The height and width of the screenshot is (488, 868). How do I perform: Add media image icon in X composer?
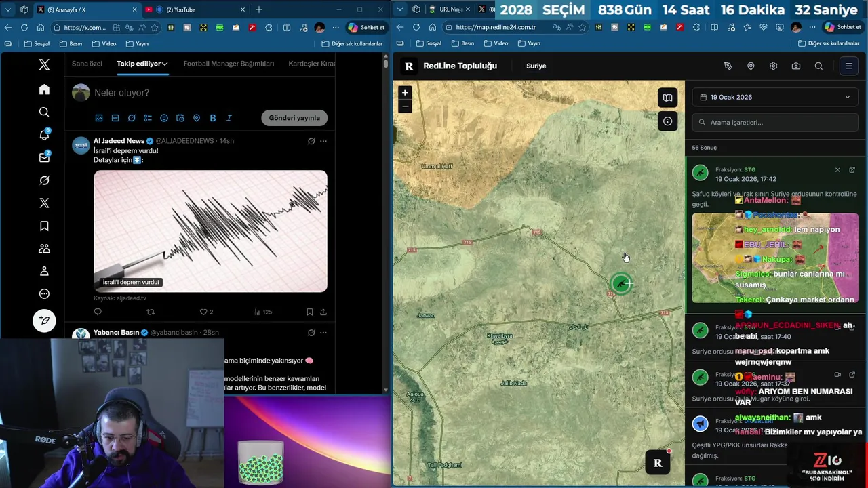99,118
